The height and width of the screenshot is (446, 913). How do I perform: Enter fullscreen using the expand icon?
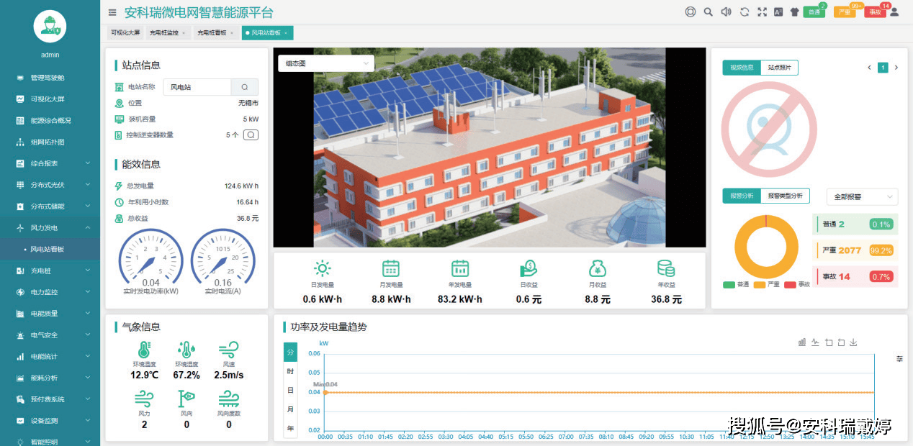(x=761, y=12)
